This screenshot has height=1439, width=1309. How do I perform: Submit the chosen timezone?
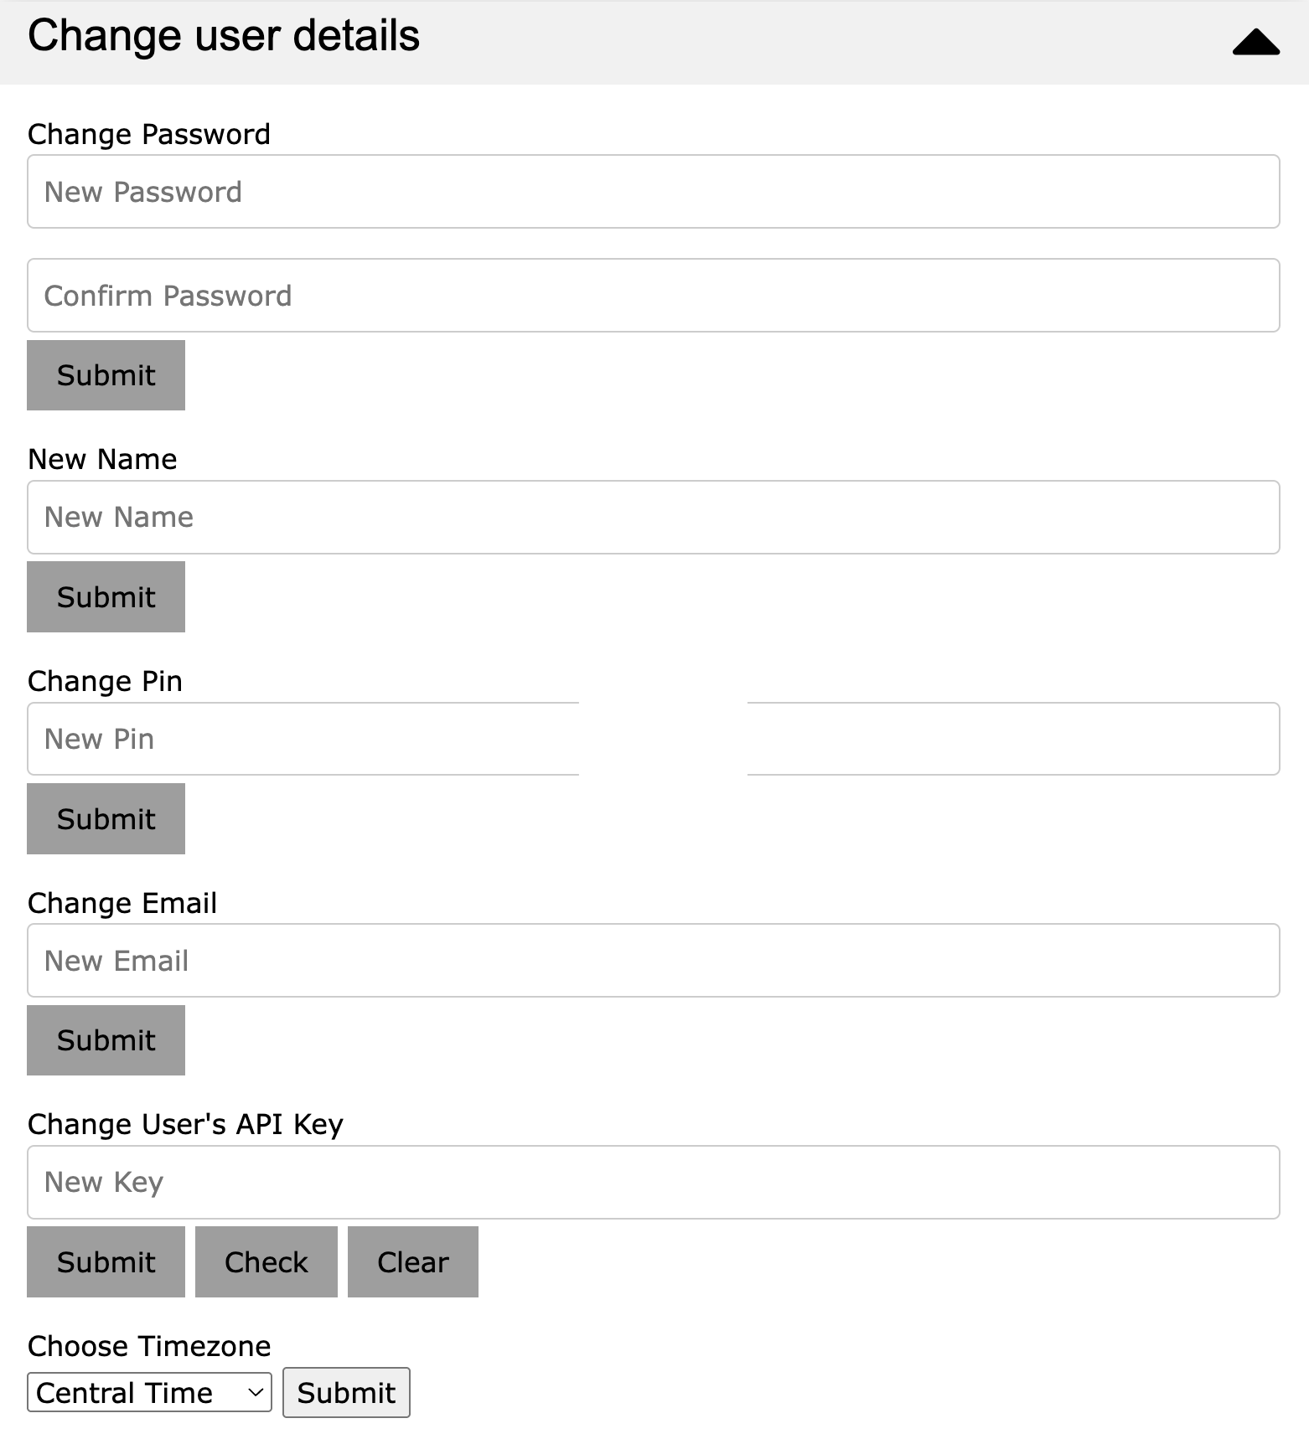(x=346, y=1392)
